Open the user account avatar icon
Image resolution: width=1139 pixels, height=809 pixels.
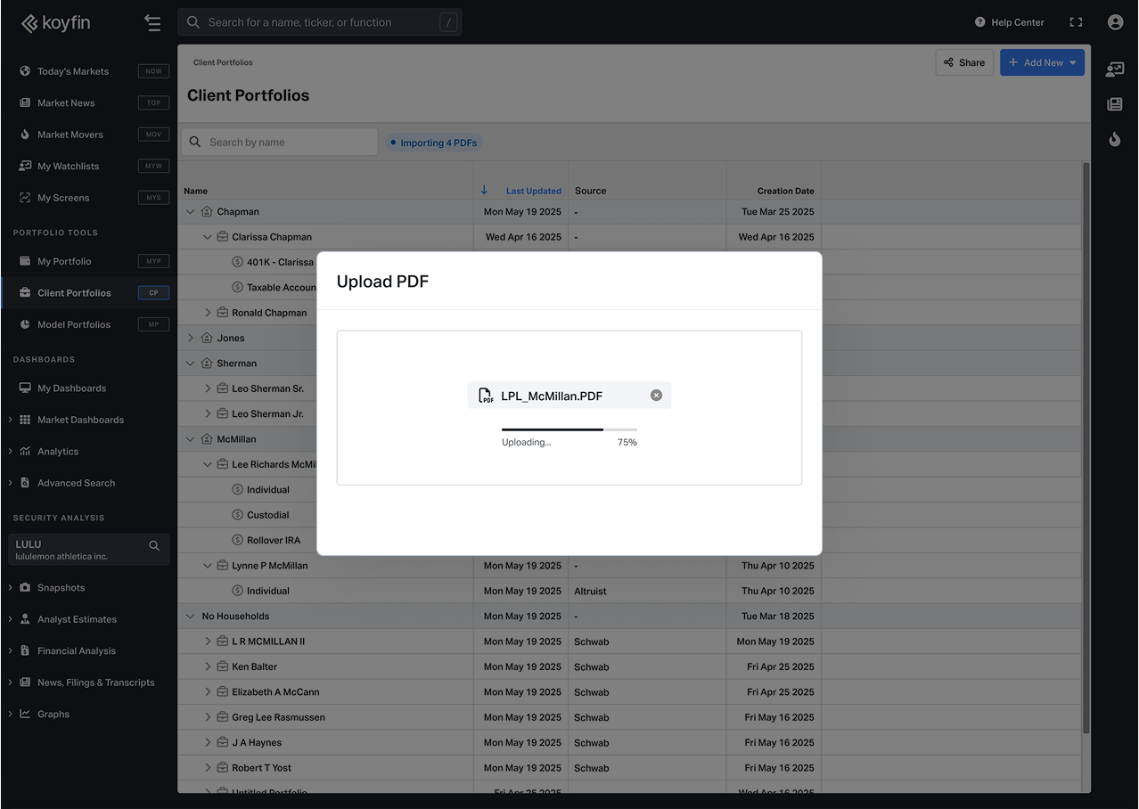point(1115,22)
